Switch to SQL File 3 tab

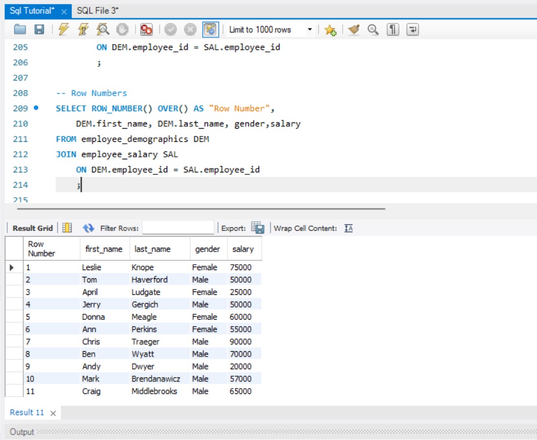98,11
